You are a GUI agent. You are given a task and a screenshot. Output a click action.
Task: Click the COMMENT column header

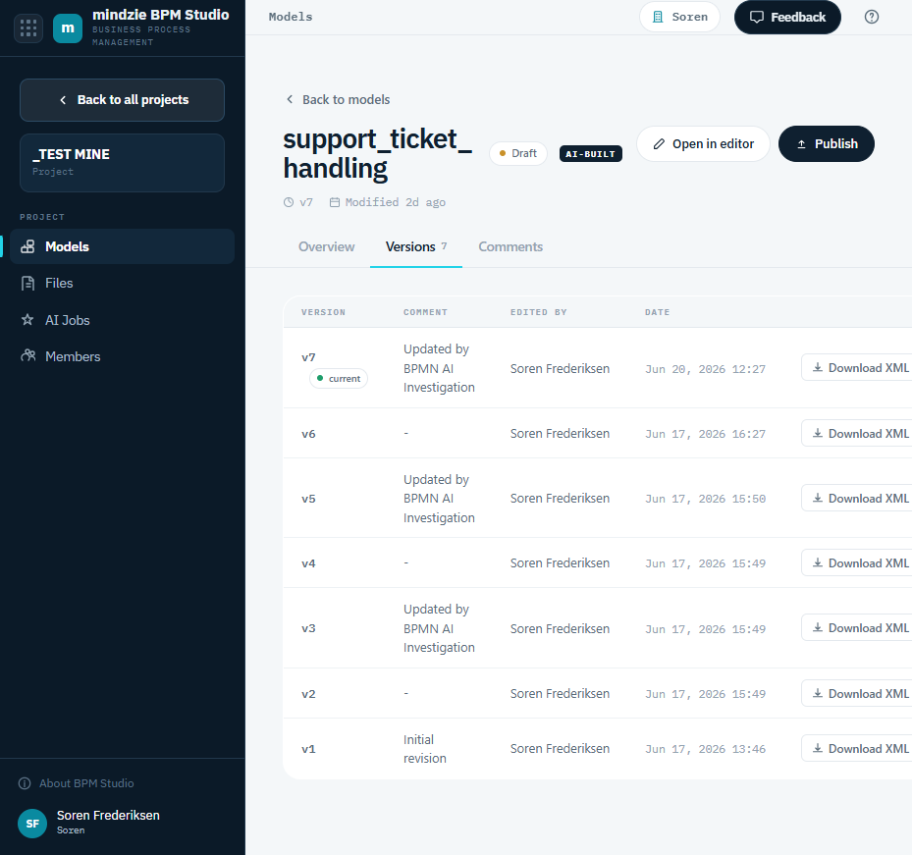tap(425, 312)
